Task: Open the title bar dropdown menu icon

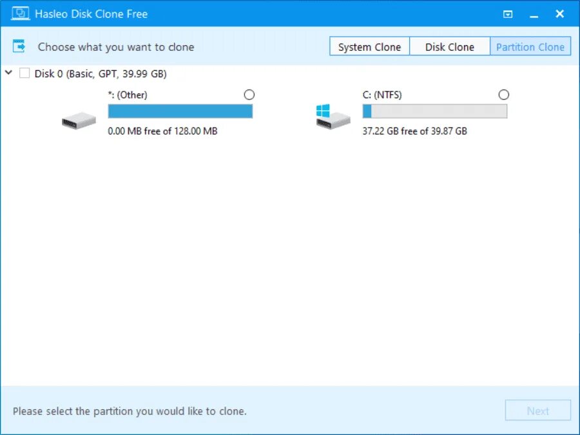Action: 508,14
